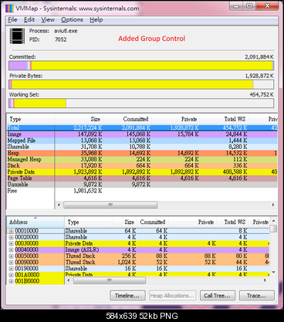Image resolution: width=284 pixels, height=322 pixels.
Task: Select the Managed Heap row
Action: 142,159
